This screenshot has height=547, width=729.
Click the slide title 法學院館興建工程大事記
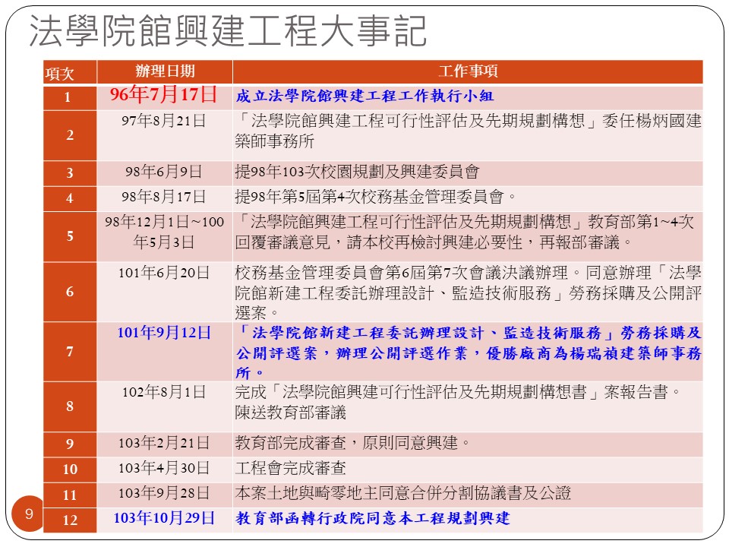coord(227,31)
